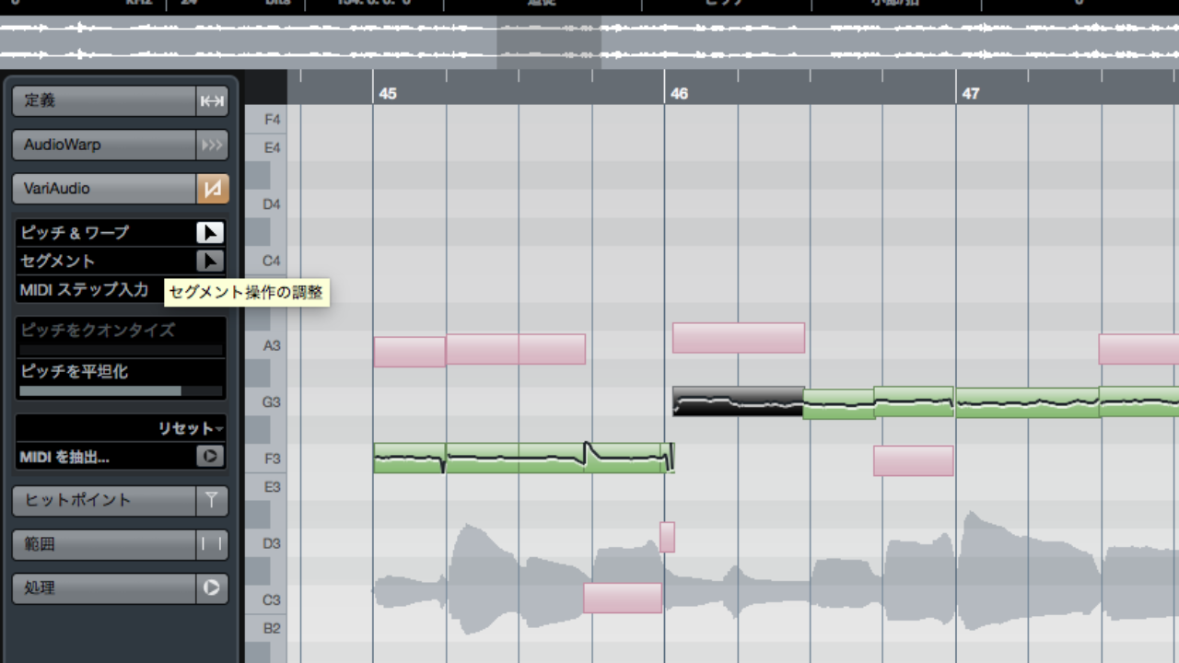The height and width of the screenshot is (663, 1179).
Task: Click the 定義 tab ruler icon
Action: [x=212, y=100]
